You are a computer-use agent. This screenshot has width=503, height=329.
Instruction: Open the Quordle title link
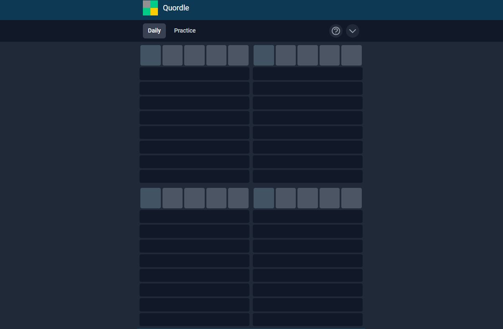176,8
